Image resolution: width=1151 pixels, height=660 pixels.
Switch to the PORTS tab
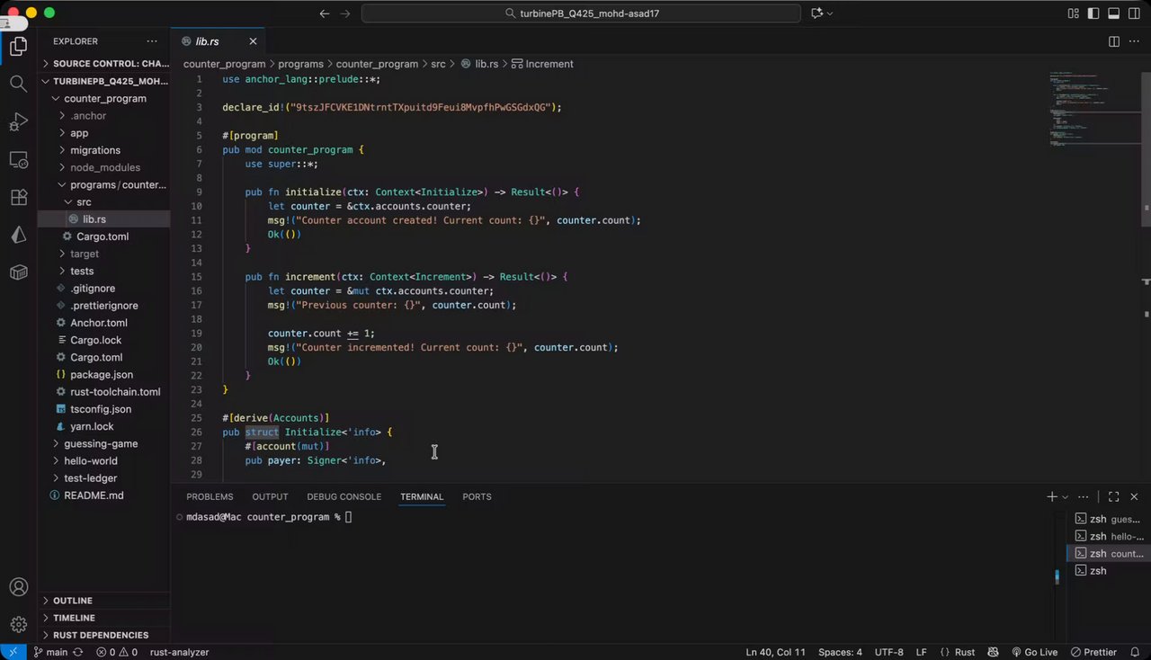(x=477, y=496)
